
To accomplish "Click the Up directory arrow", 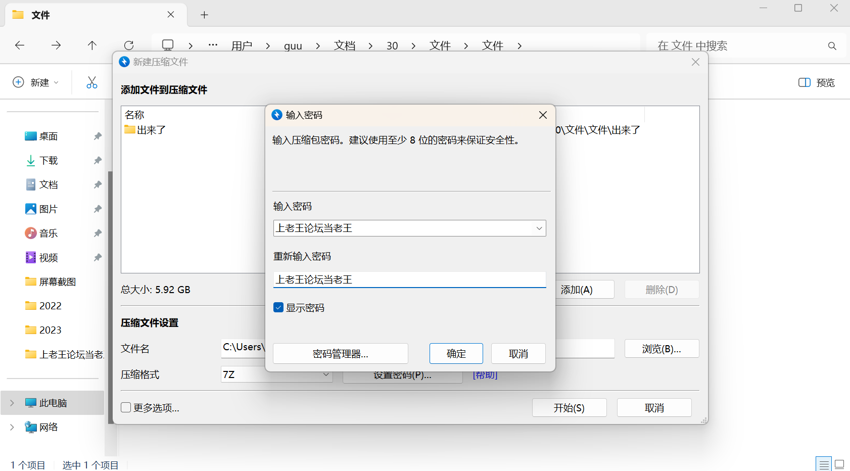I will [x=92, y=45].
